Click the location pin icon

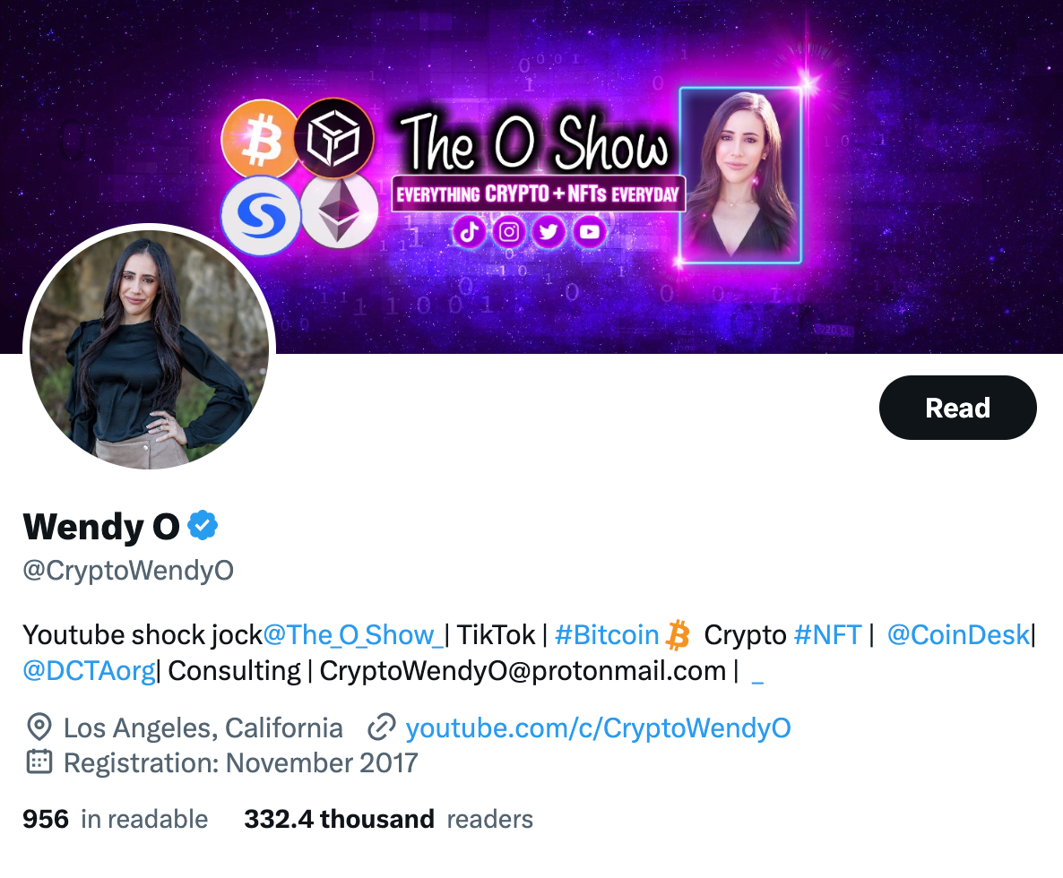click(39, 727)
